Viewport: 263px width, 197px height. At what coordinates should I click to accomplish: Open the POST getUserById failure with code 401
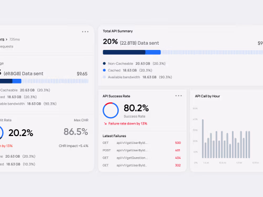click(141, 150)
